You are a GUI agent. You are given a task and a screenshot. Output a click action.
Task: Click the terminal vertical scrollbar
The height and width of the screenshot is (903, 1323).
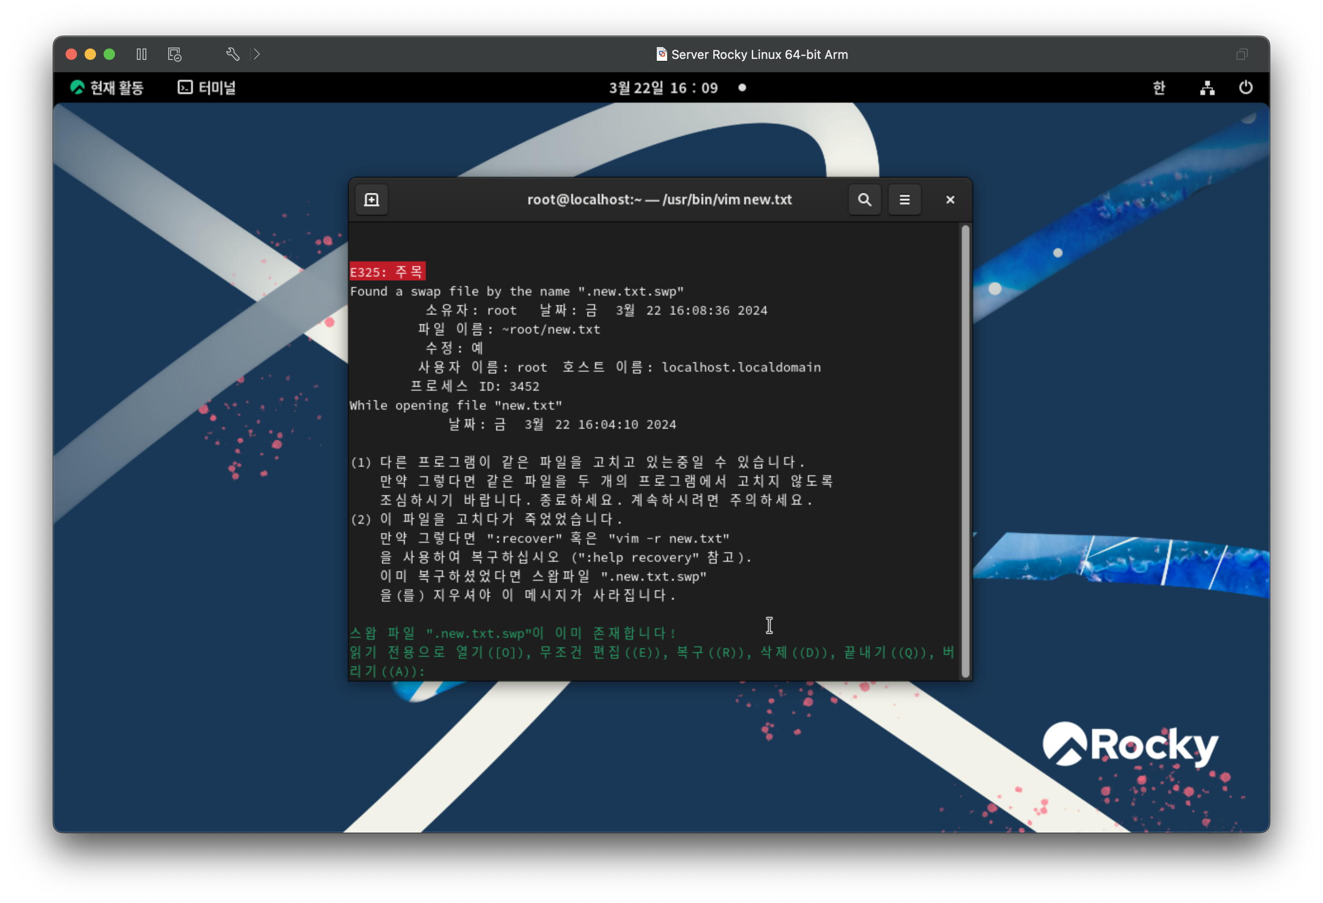tap(965, 451)
